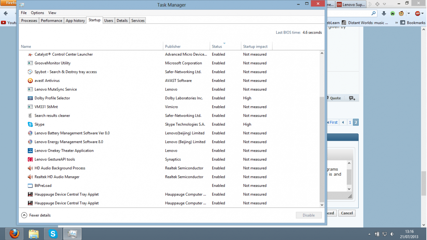Click Realtek HD Audio Manager speaker icon
This screenshot has width=427, height=240.
tap(30, 177)
